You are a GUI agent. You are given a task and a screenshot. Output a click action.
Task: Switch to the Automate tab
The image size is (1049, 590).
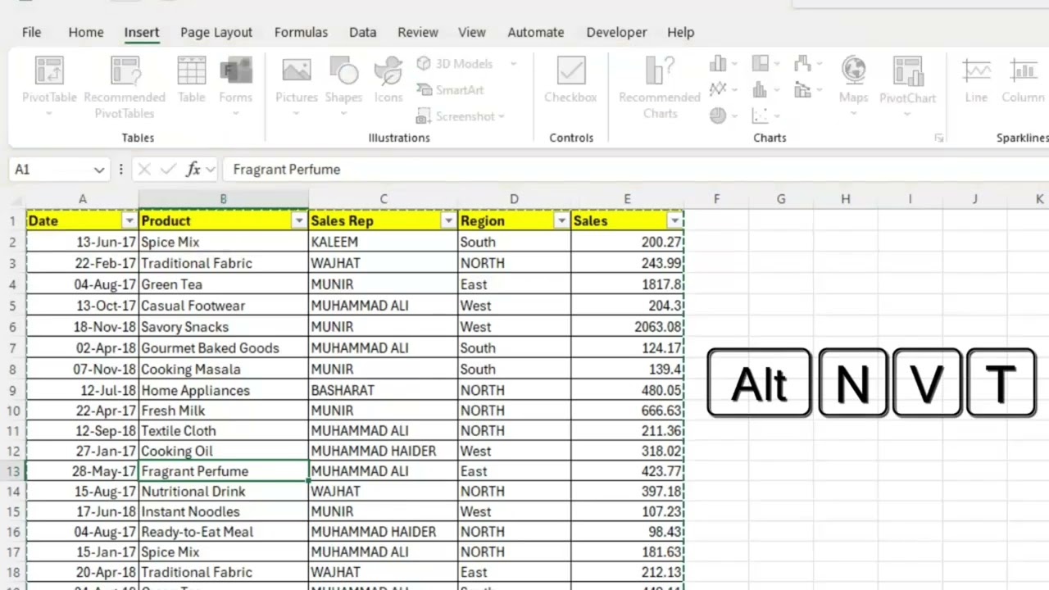(536, 33)
